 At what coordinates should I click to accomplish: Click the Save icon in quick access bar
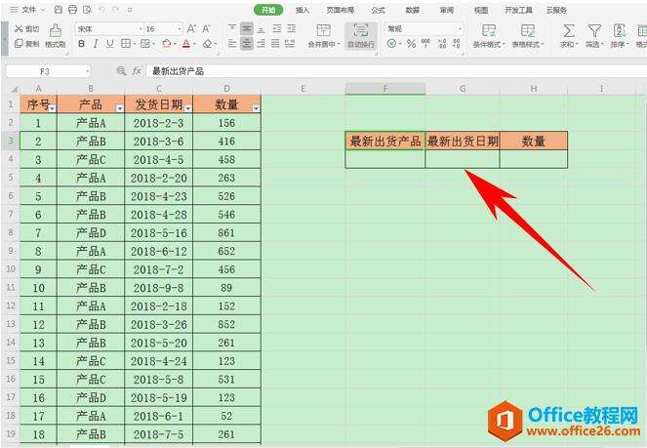click(x=61, y=9)
